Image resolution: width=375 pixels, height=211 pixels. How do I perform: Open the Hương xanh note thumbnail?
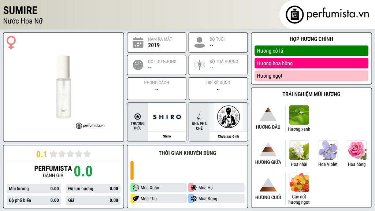pyautogui.click(x=299, y=115)
